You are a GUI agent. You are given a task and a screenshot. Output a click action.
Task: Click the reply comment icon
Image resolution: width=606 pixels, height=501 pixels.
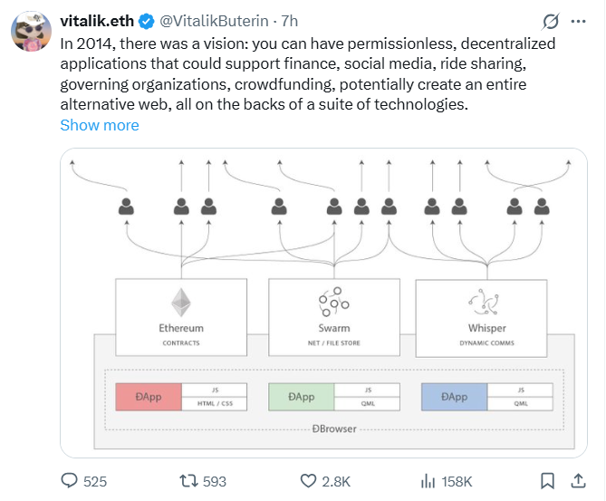click(70, 480)
